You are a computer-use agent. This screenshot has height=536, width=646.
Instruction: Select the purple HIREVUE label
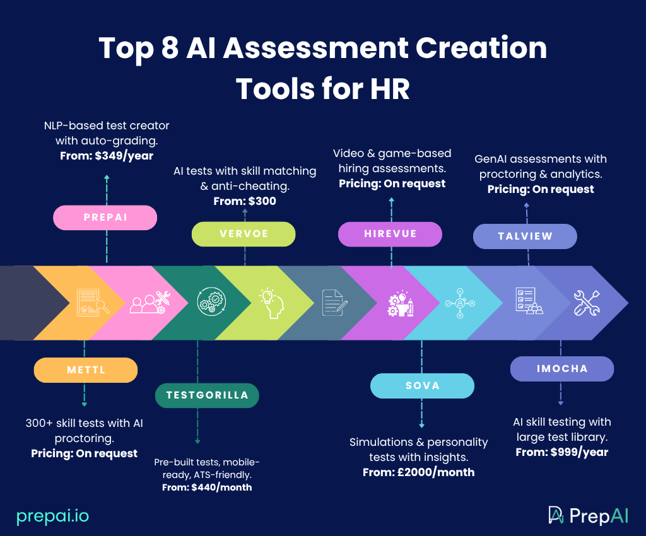390,233
